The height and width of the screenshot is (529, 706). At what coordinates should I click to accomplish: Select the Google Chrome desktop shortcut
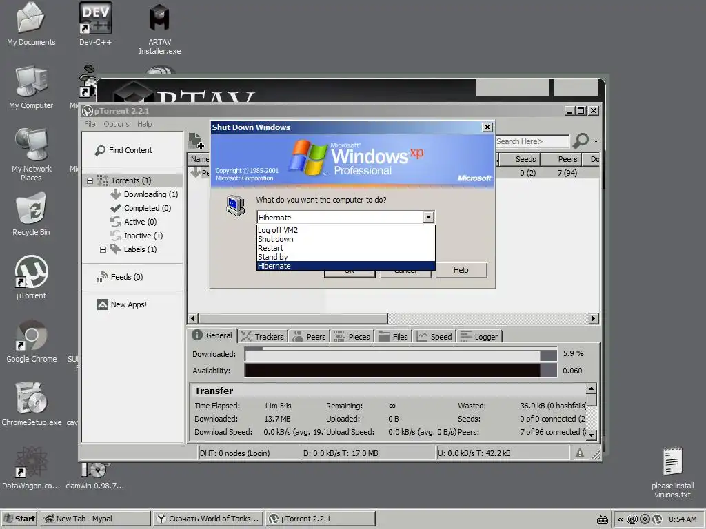coord(30,341)
